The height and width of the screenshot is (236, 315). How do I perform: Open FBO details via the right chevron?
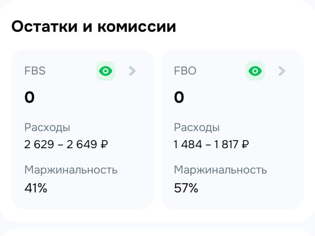point(282,71)
